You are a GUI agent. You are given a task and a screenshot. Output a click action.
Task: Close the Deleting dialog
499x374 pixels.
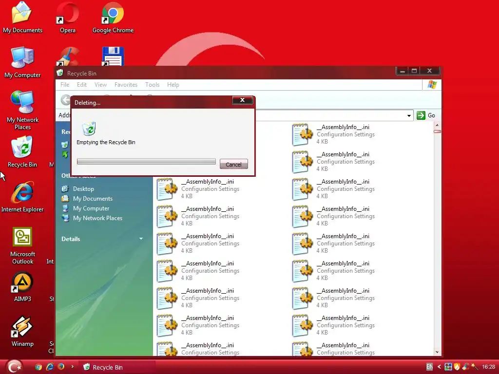tap(243, 100)
